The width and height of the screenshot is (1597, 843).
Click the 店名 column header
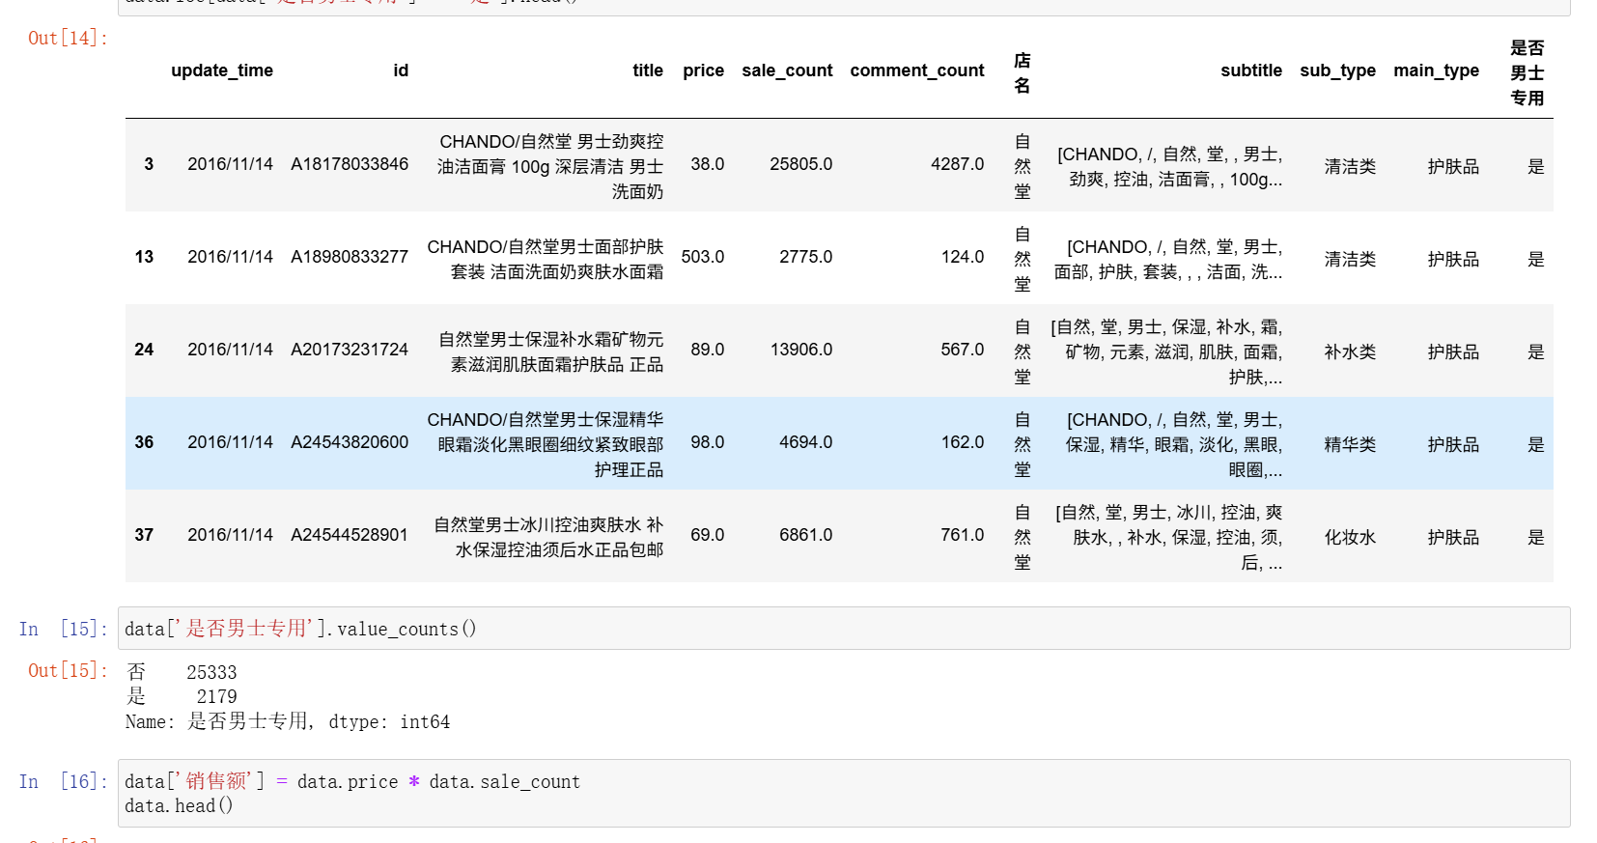pos(1023,72)
